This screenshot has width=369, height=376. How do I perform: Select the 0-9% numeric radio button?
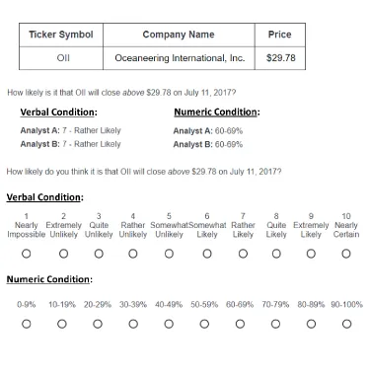(x=27, y=324)
